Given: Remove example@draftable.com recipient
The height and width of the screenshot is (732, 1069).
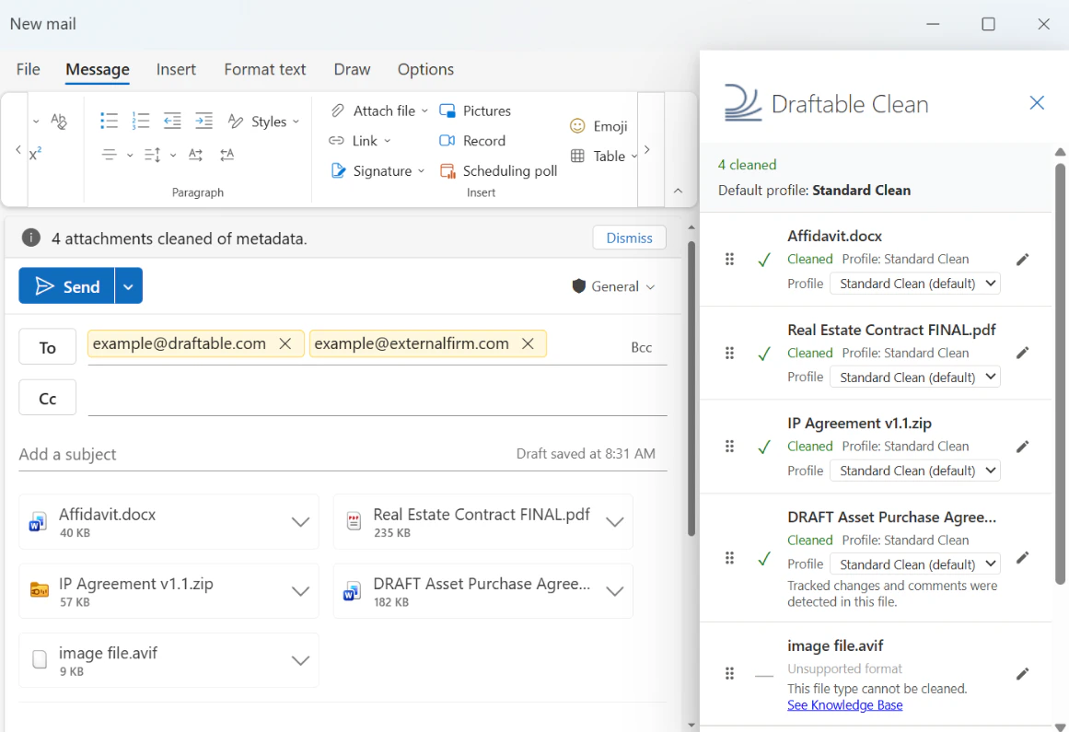Looking at the screenshot, I should (285, 344).
